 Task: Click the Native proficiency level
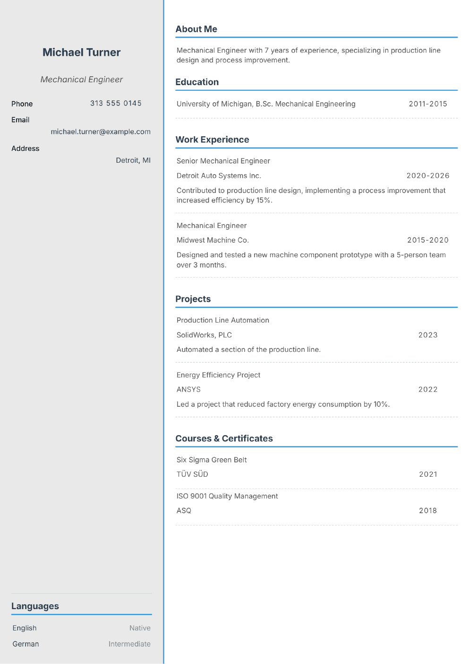(140, 628)
